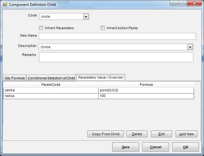Save the component definition child

point(125,147)
